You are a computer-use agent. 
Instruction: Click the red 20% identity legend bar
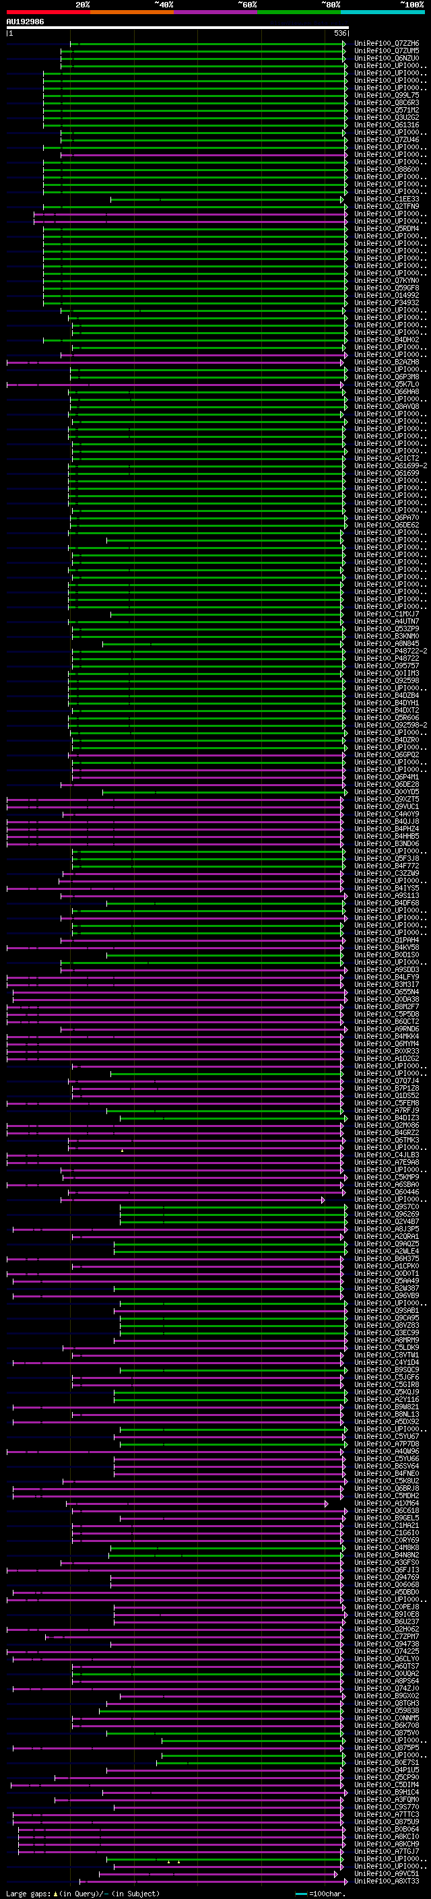click(48, 12)
